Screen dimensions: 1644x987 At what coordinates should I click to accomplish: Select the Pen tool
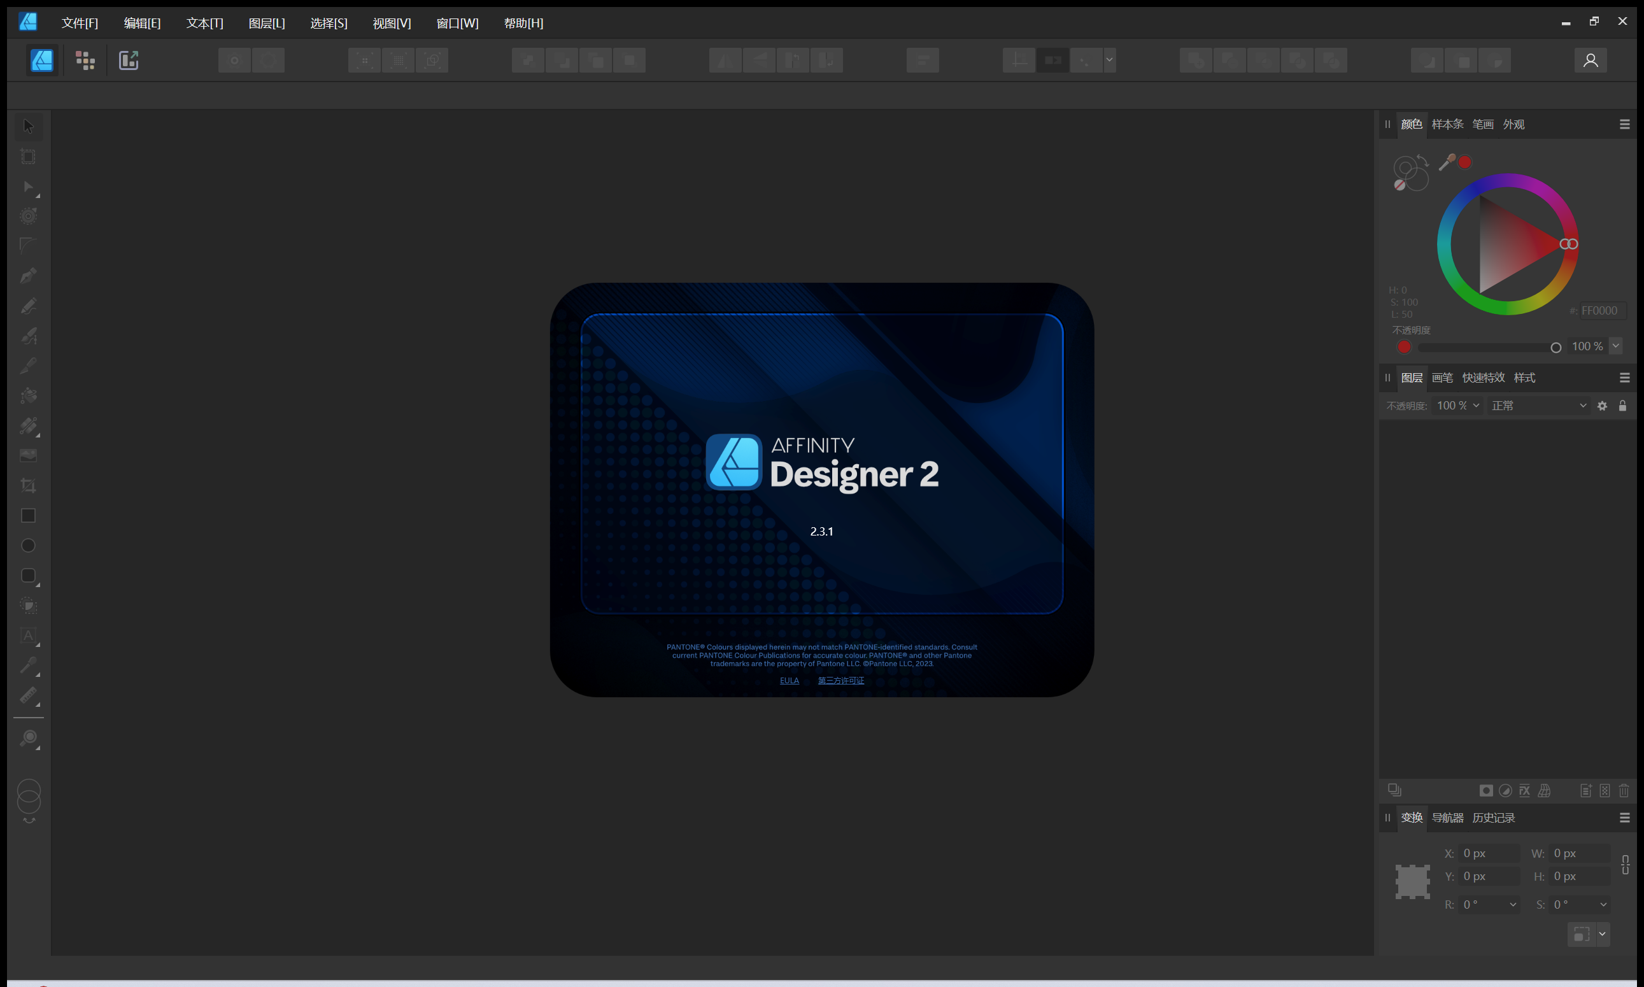point(29,276)
